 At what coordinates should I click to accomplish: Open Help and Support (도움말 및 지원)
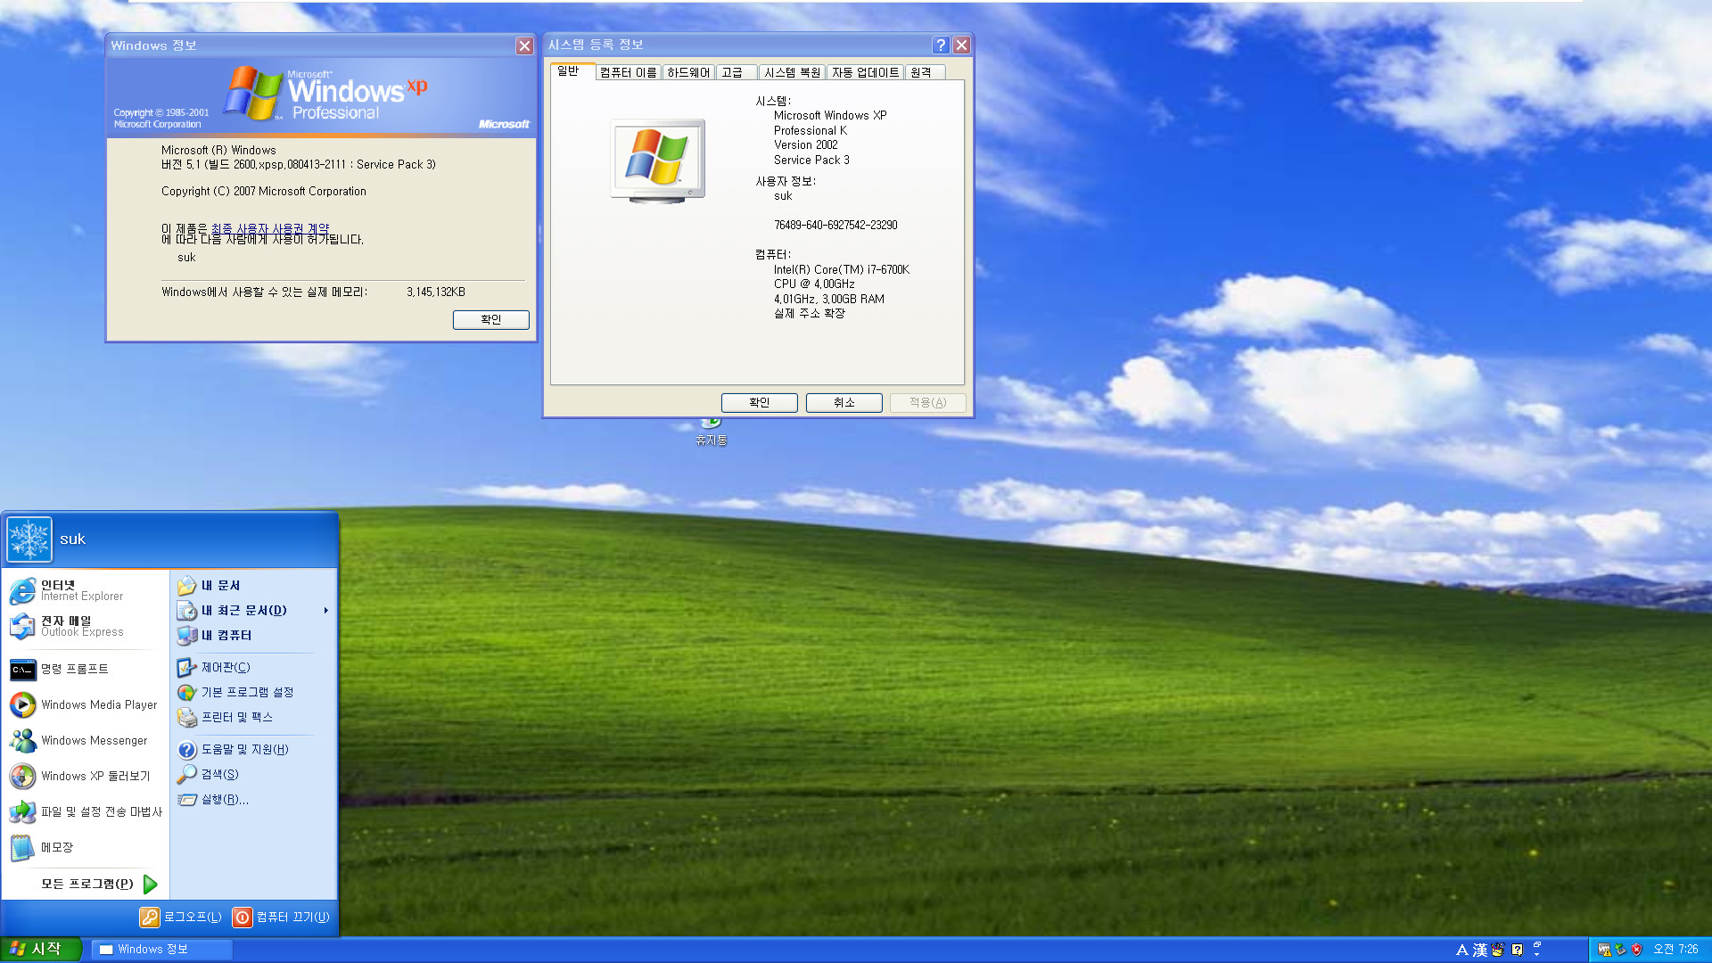click(253, 750)
